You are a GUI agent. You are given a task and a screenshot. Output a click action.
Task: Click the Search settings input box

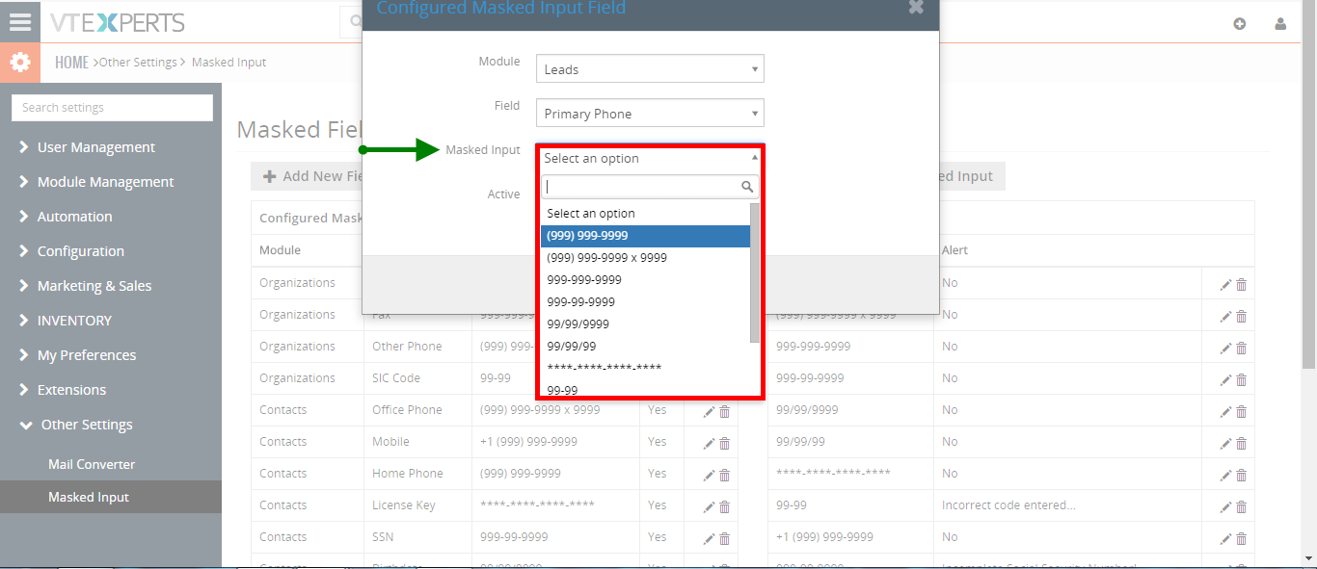click(x=112, y=108)
